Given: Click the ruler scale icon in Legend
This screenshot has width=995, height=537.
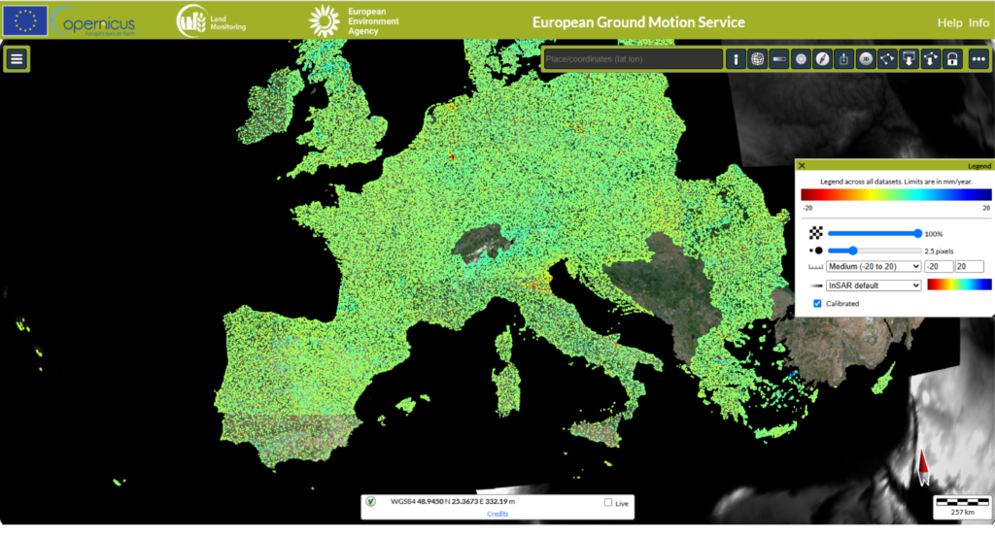Looking at the screenshot, I should coord(815,267).
